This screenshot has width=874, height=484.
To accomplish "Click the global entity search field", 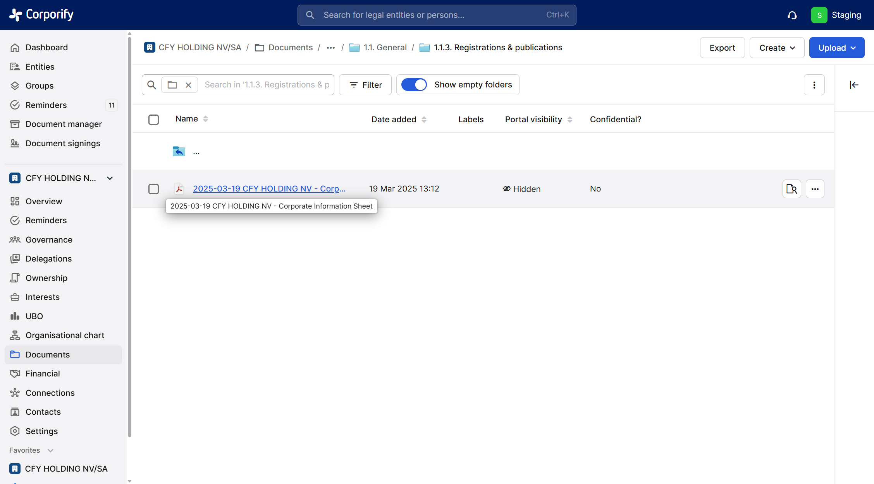I will 436,15.
